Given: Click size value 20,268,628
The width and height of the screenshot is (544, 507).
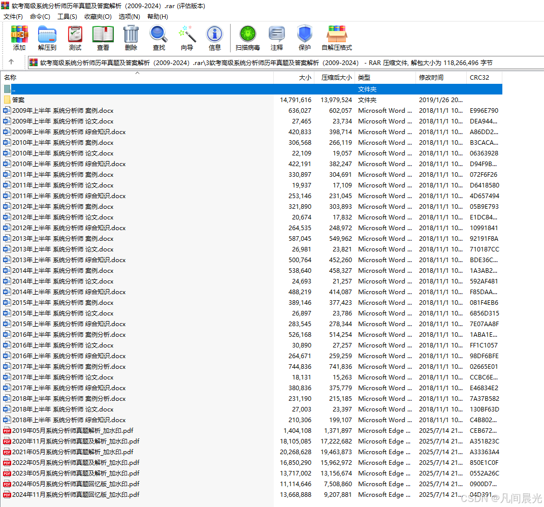Looking at the screenshot, I should [x=296, y=452].
